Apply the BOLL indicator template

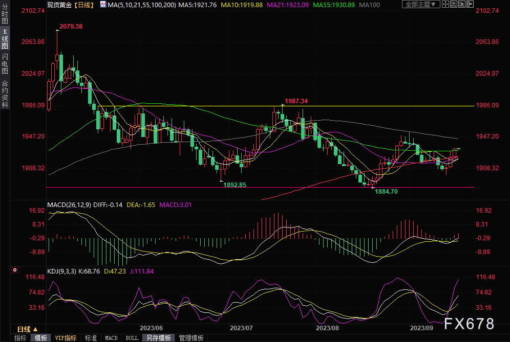132,338
